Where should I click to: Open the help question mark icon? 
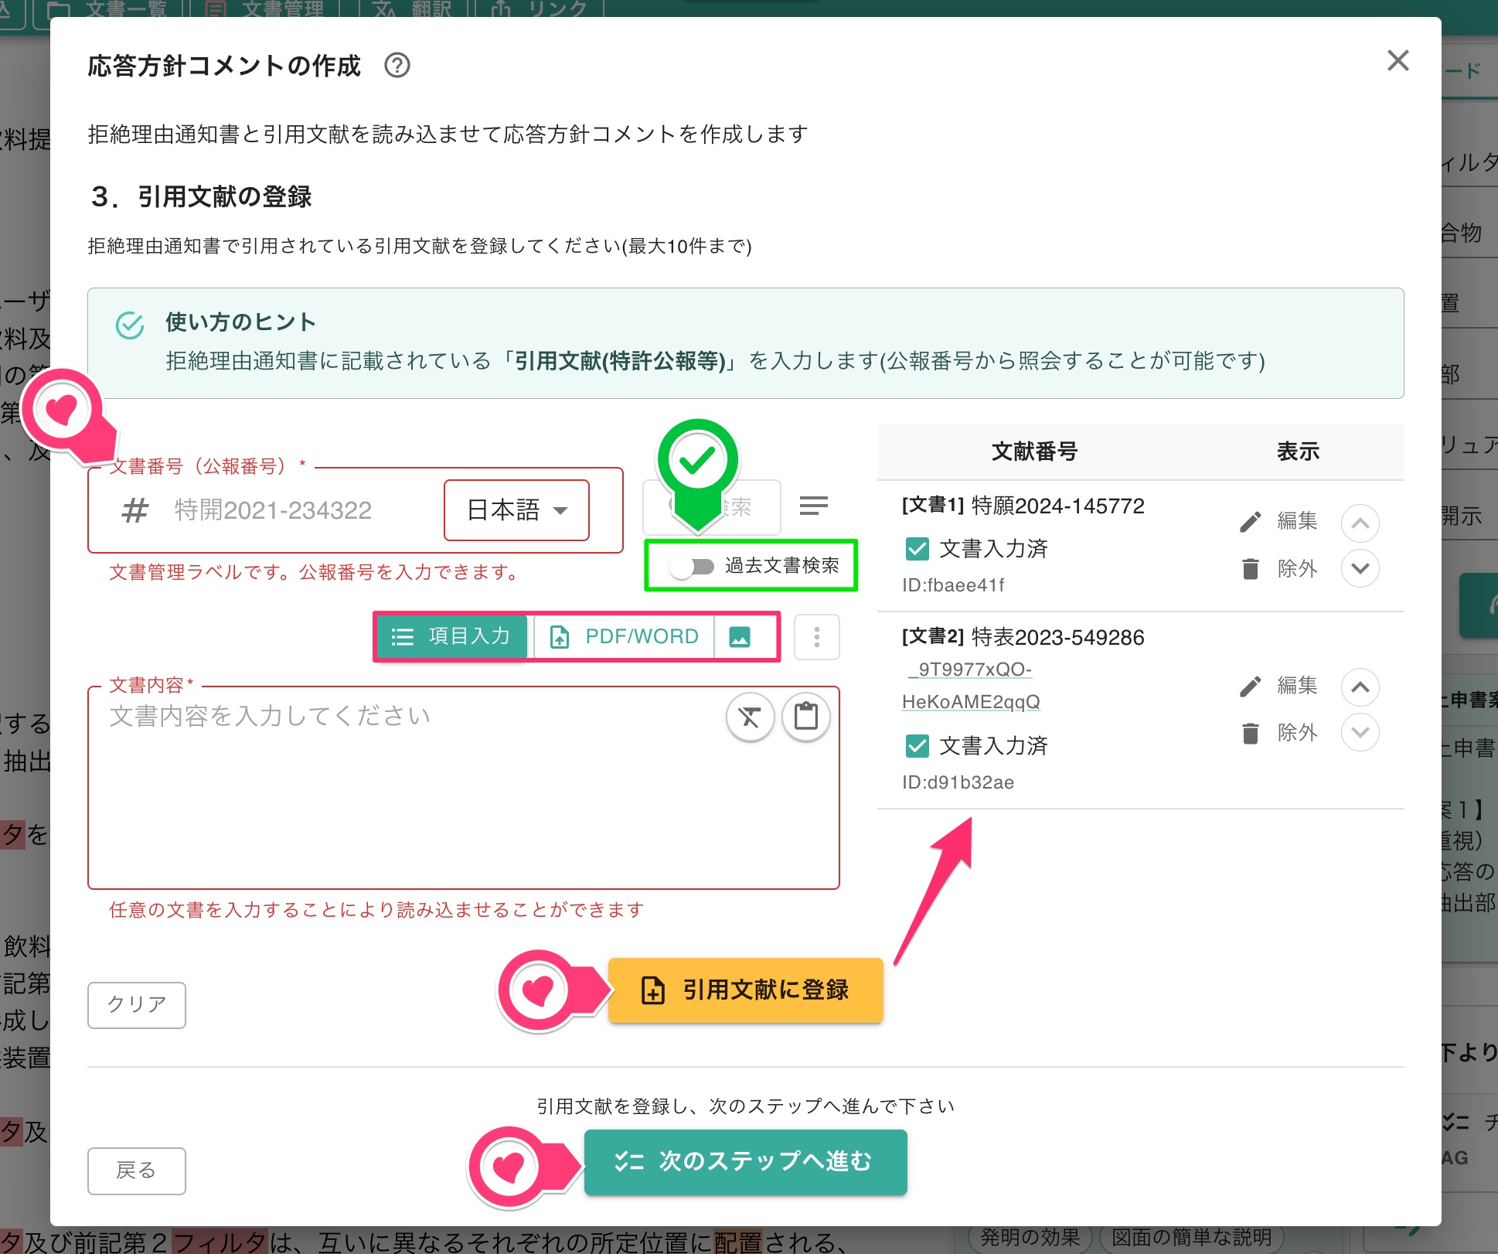[397, 66]
